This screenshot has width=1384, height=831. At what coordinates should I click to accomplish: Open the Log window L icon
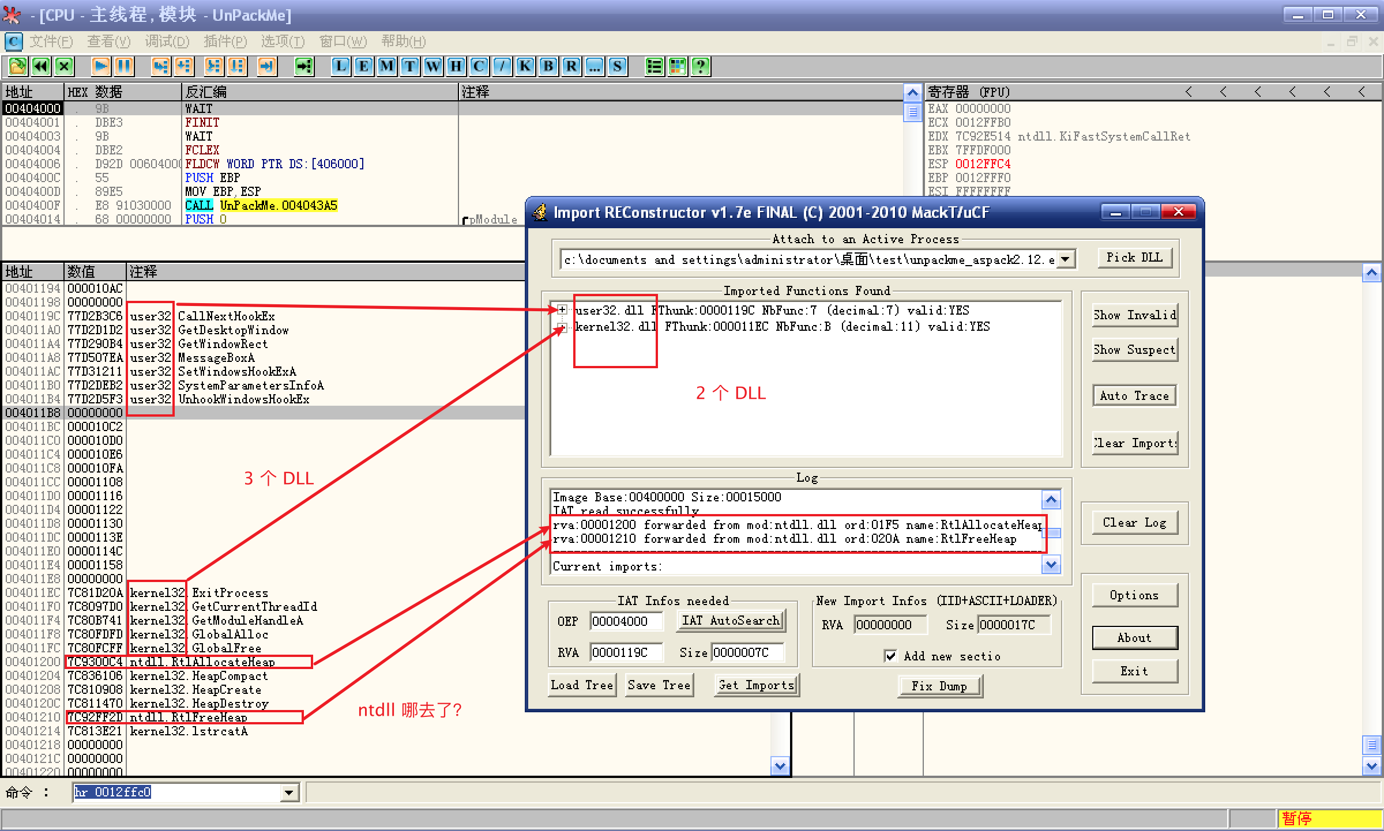(x=341, y=66)
